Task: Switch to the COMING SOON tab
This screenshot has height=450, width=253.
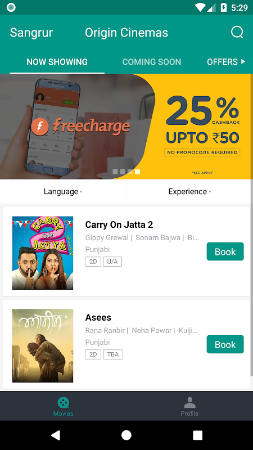Action: point(151,62)
